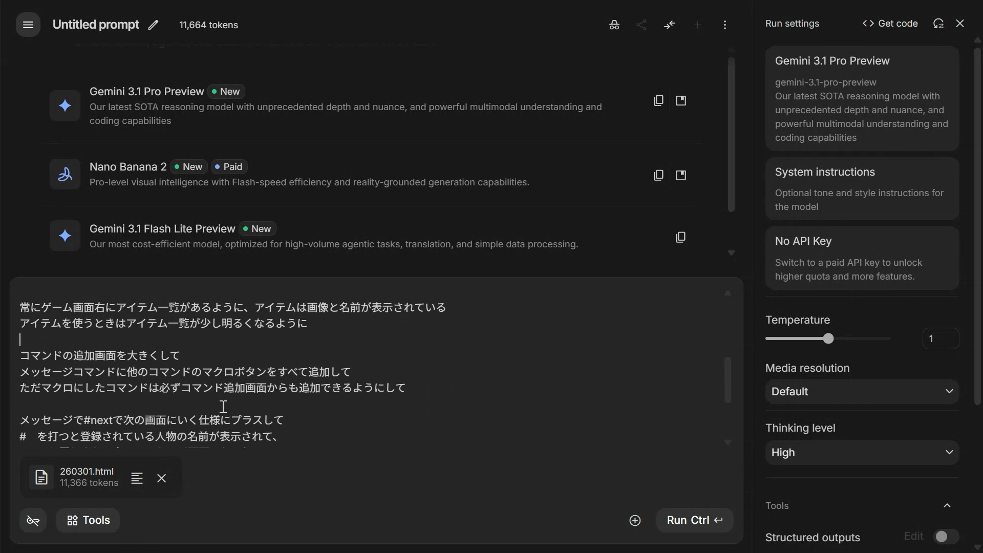Click the 'Untitled prompt' title text
This screenshot has height=553, width=983.
(x=96, y=25)
